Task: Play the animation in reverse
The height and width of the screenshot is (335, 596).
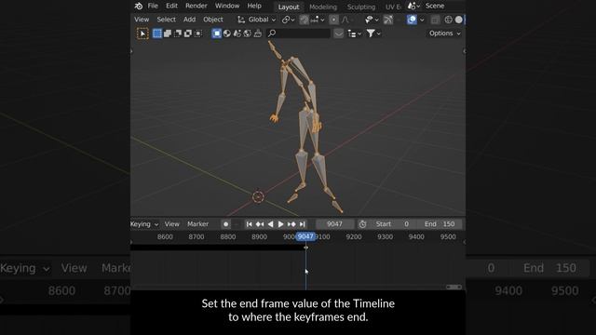Action: (270, 224)
